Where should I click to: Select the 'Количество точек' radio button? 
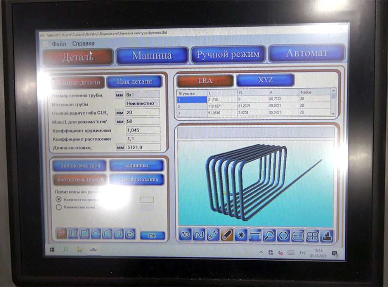[59, 207]
